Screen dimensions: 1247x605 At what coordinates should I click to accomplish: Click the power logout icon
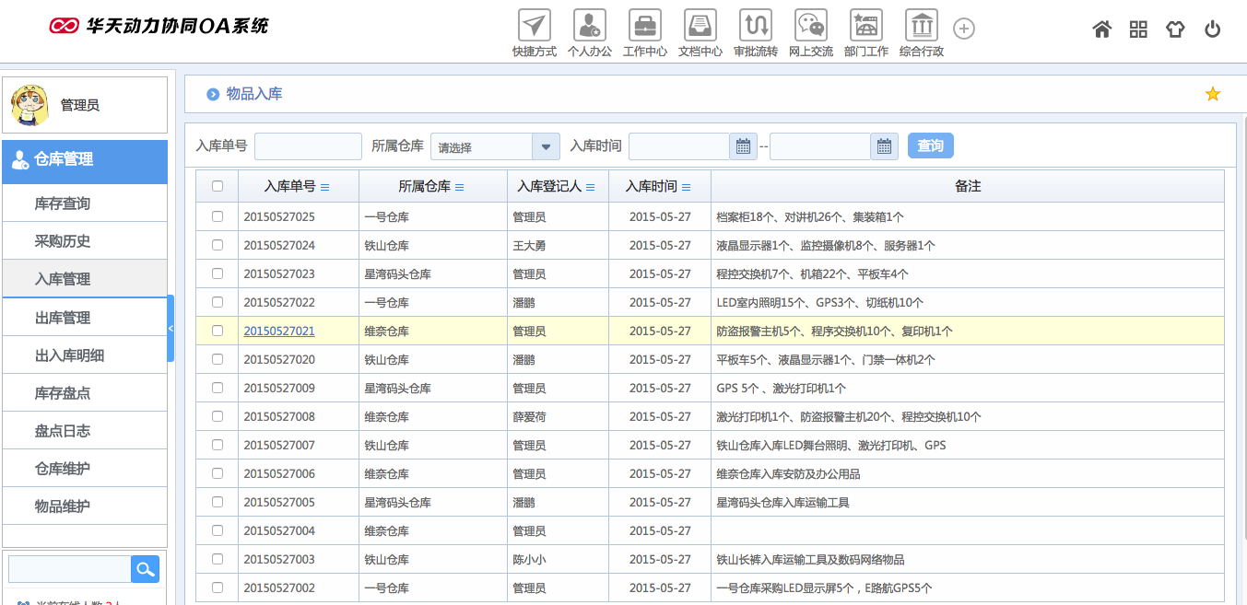pos(1212,29)
